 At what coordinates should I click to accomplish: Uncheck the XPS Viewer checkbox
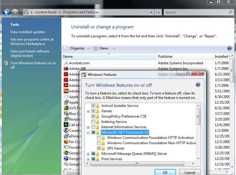(99, 148)
